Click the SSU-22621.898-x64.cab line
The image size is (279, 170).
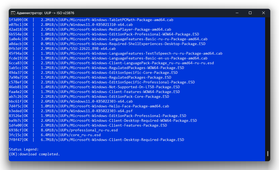(62, 49)
